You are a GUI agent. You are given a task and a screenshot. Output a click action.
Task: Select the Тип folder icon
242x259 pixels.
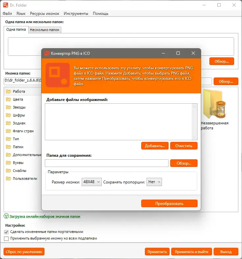click(x=8, y=139)
